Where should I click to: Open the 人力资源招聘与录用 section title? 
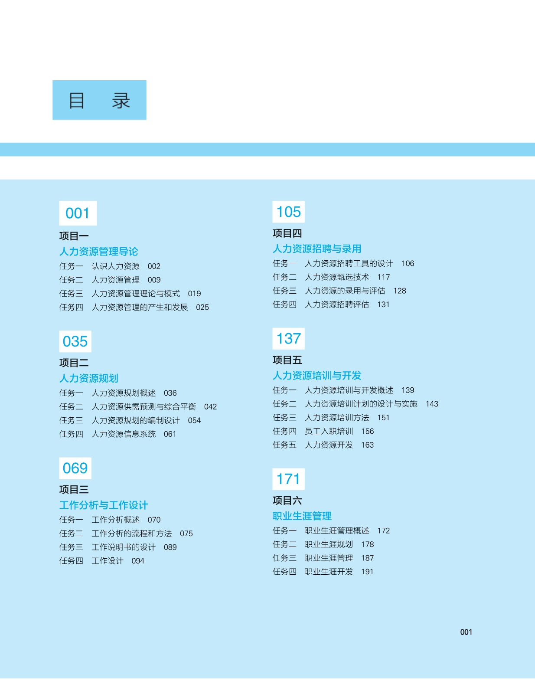317,249
